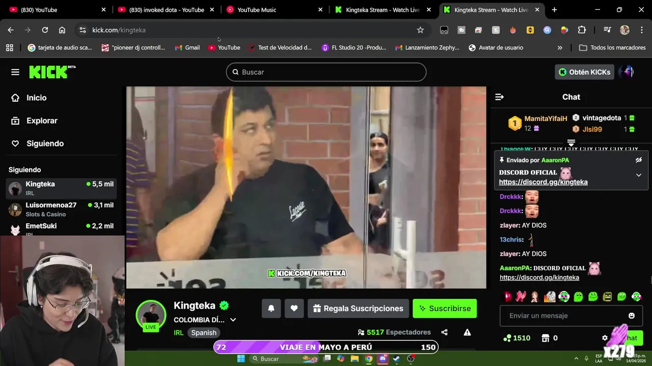The width and height of the screenshot is (652, 366).
Task: Follow Kingteka with the heart icon
Action: tap(294, 309)
